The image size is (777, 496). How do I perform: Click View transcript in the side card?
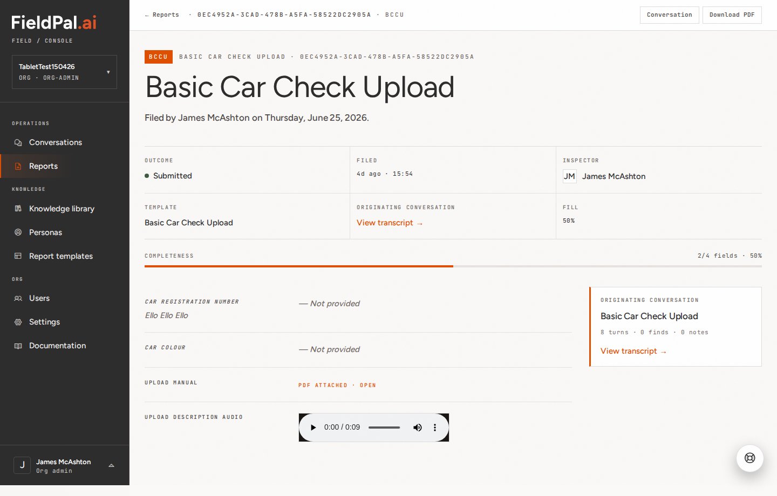point(633,351)
